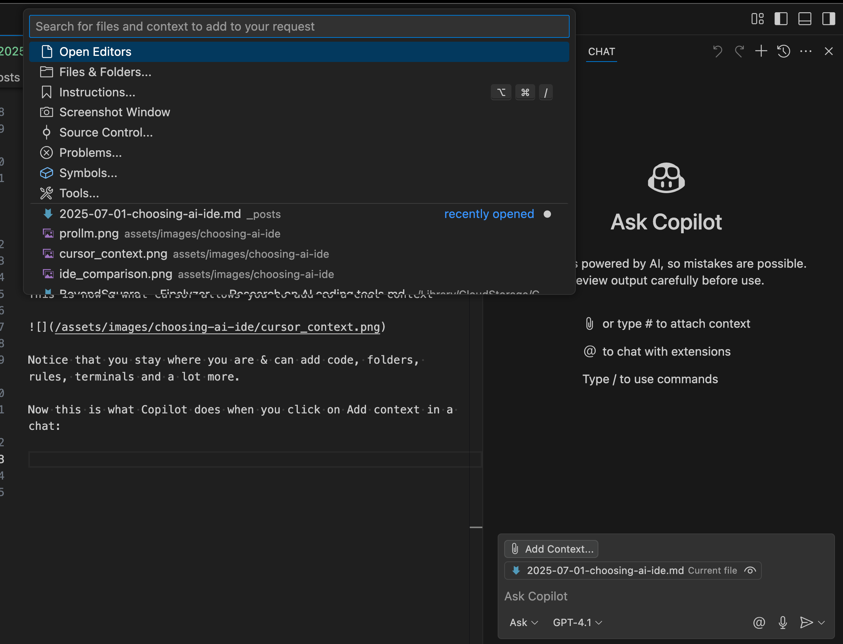This screenshot has height=644, width=843.
Task: Toggle the primary side bar
Action: tap(781, 19)
